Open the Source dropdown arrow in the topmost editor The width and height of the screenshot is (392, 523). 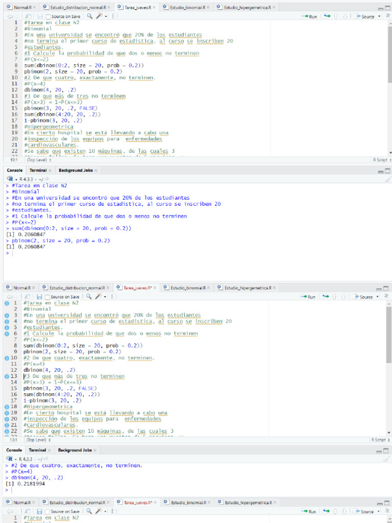379,17
